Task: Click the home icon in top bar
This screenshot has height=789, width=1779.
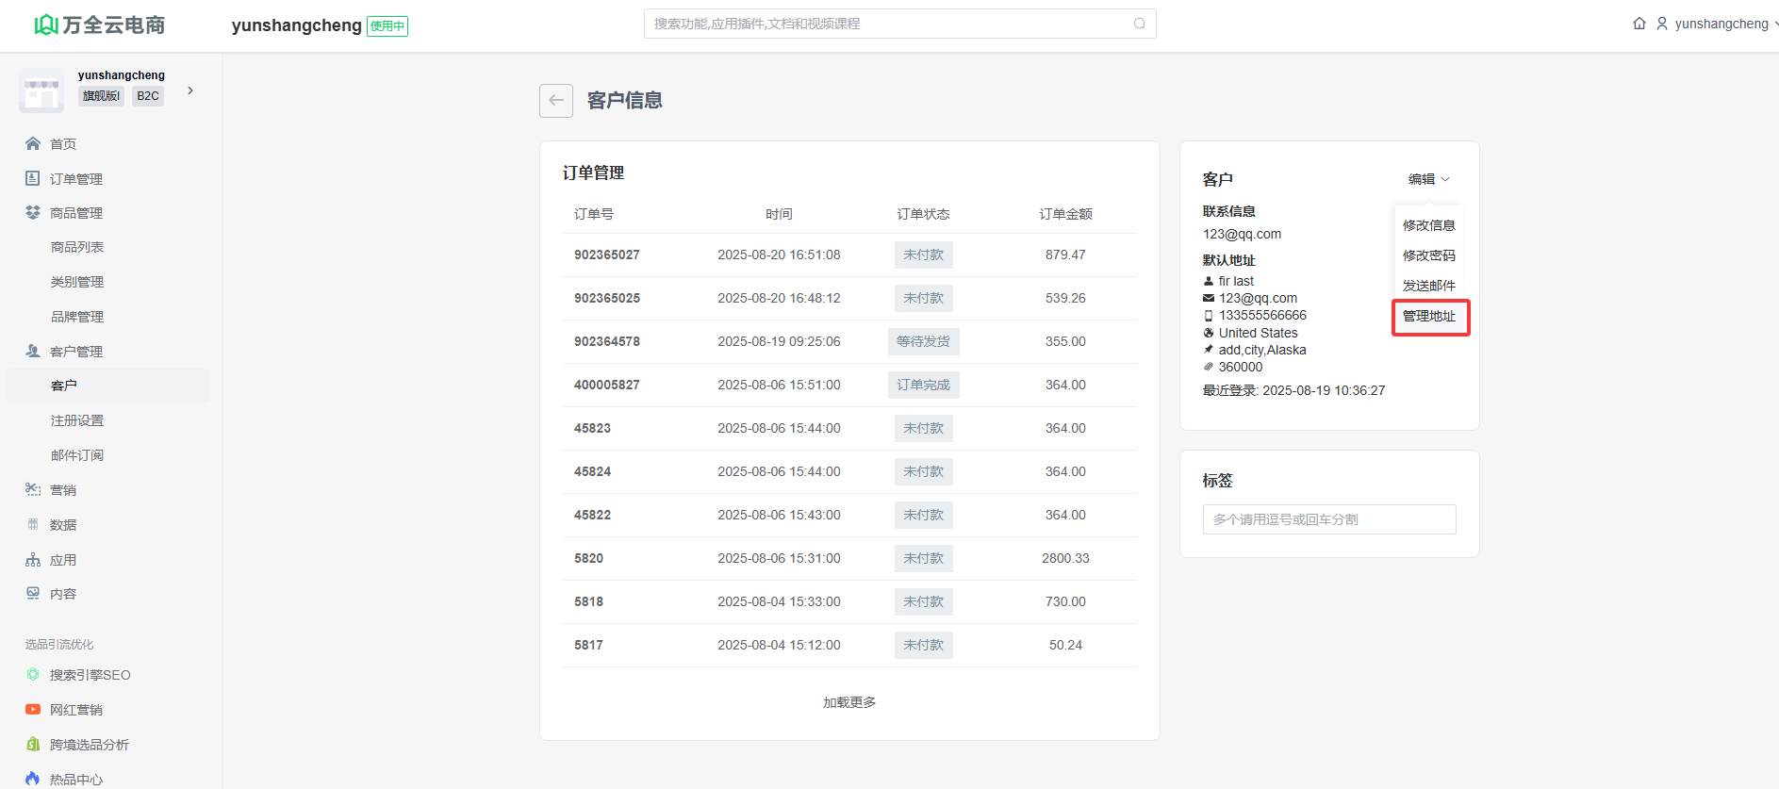Action: [x=1639, y=24]
